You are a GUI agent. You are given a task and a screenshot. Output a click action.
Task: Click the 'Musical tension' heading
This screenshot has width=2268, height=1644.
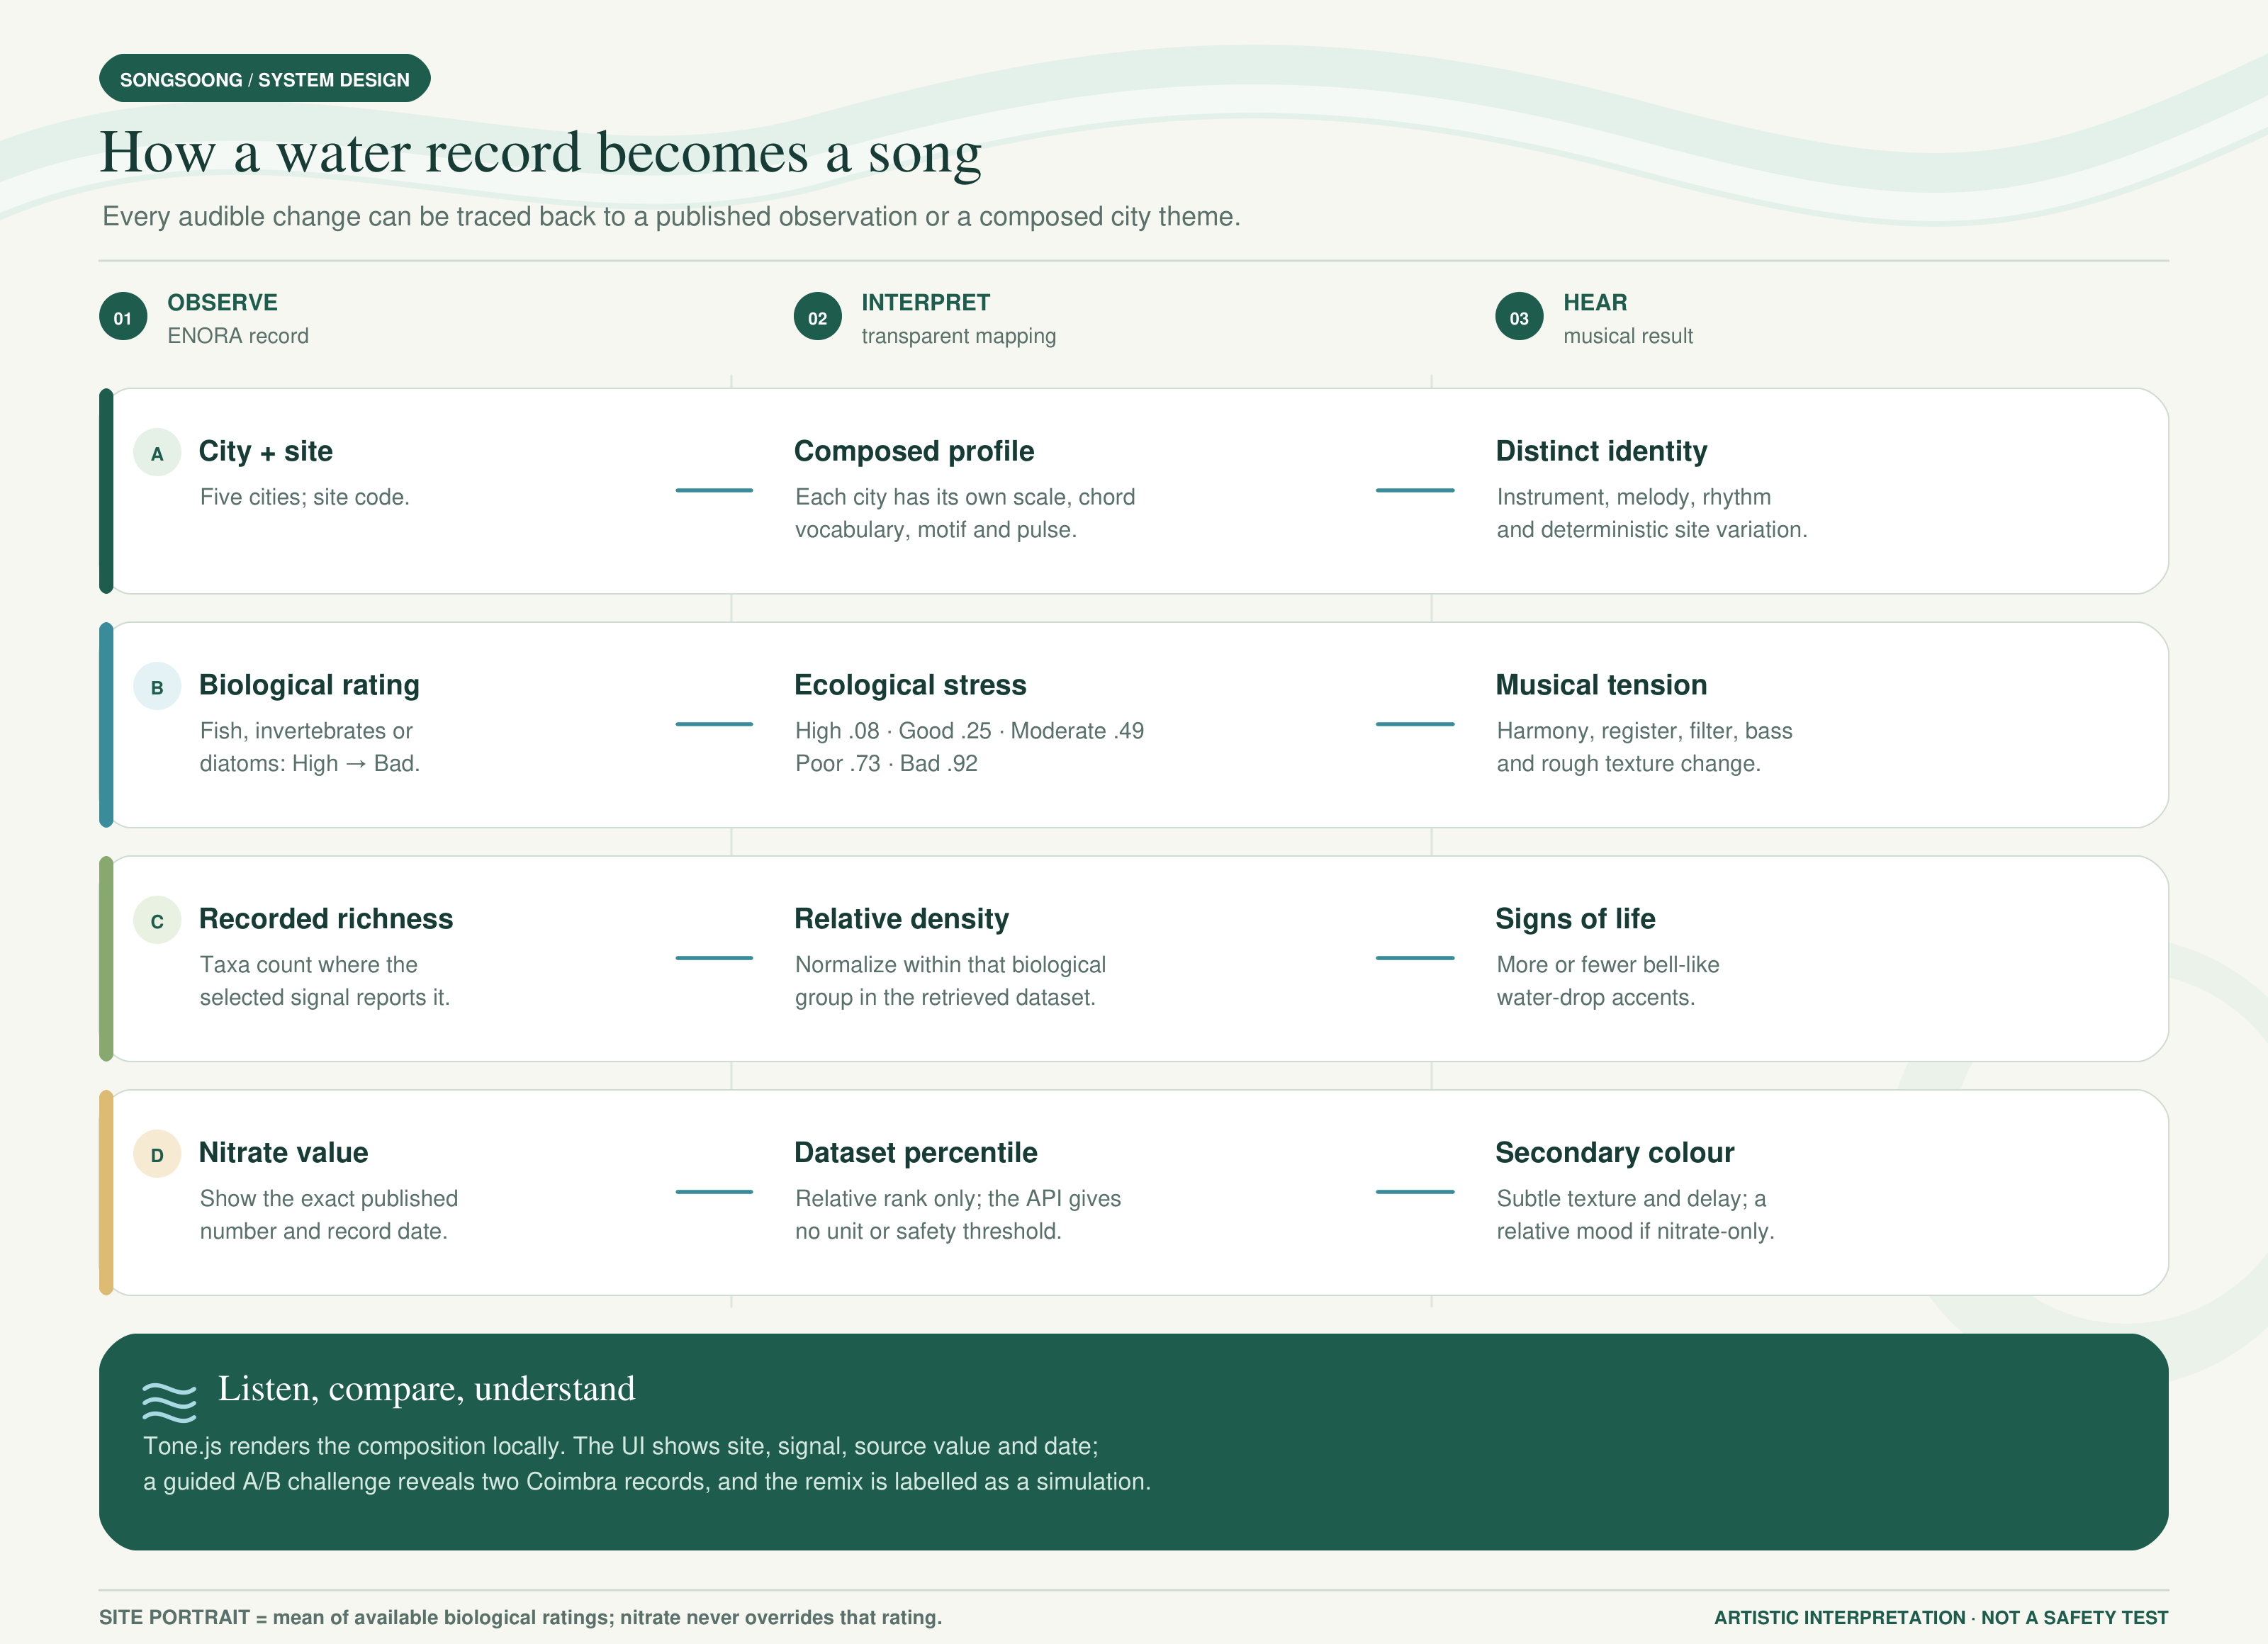tap(1601, 685)
